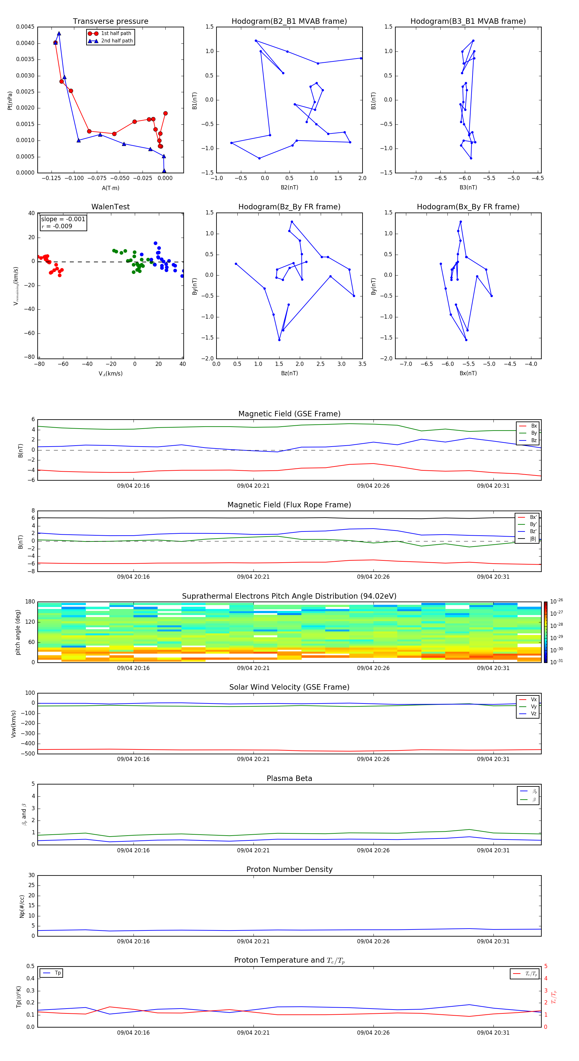Click the Magnetic Field (Flux Rope Frame) title
Image resolution: width=579 pixels, height=1061 pixels.
pyautogui.click(x=289, y=505)
